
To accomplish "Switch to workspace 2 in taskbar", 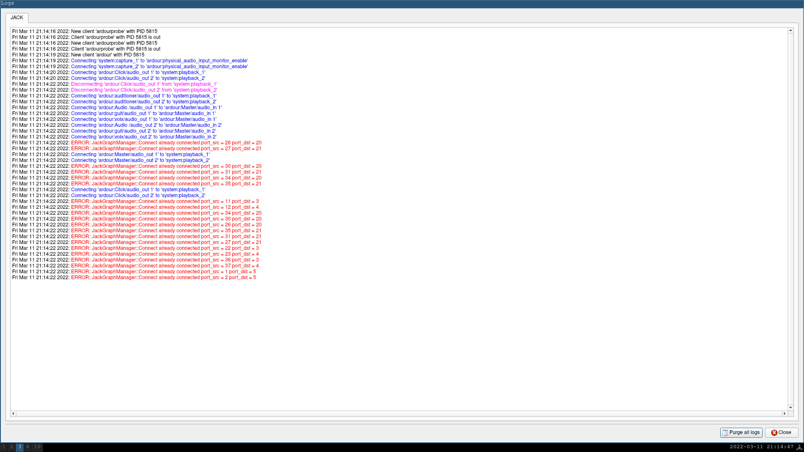I will tap(12, 447).
